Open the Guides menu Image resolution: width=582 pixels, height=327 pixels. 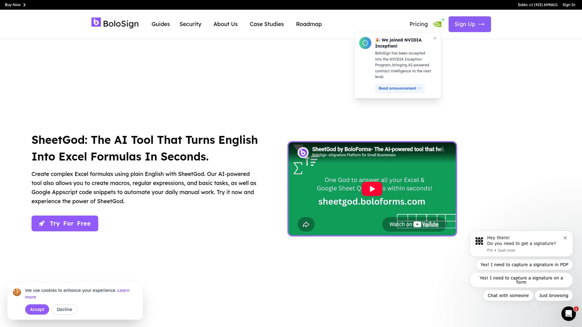click(x=160, y=24)
